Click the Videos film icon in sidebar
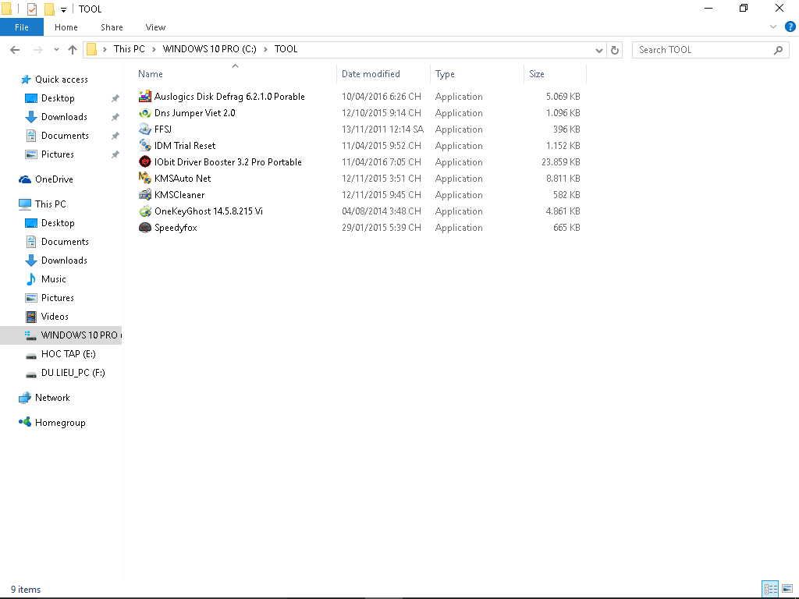Image resolution: width=799 pixels, height=599 pixels. 31,317
